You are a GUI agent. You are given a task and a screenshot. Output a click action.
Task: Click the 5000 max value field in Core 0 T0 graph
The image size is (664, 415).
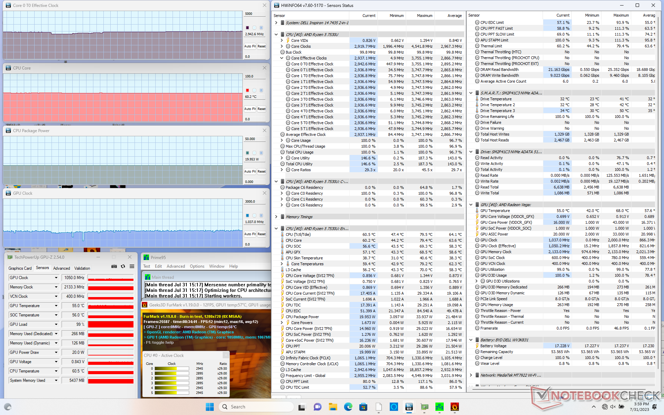(x=255, y=14)
